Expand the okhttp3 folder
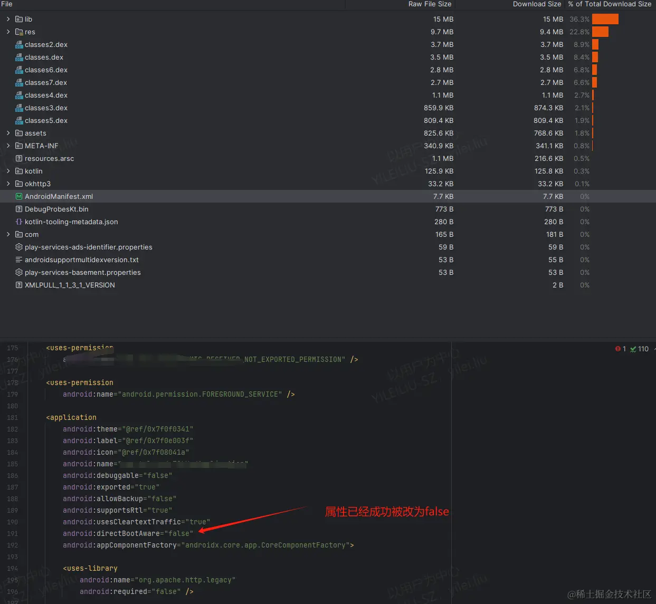 point(8,184)
